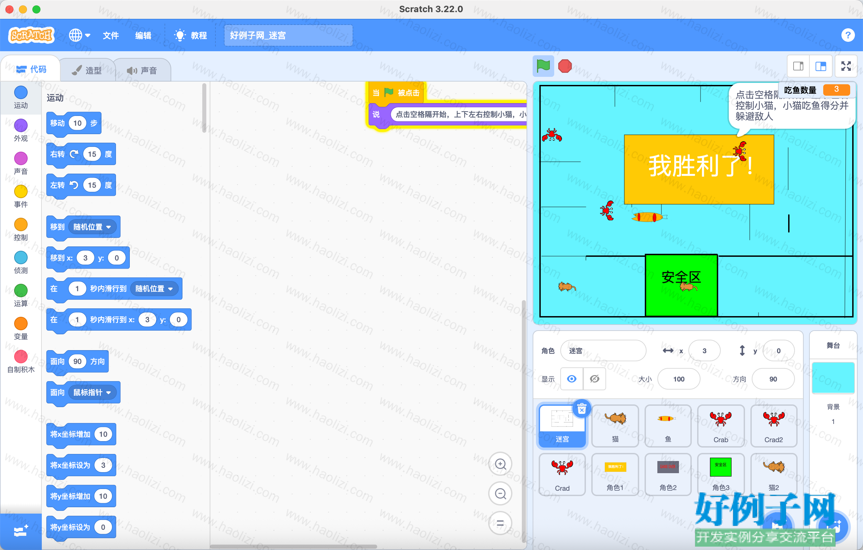
Task: Select the 迷宫 sprite thumbnail
Action: 562,426
